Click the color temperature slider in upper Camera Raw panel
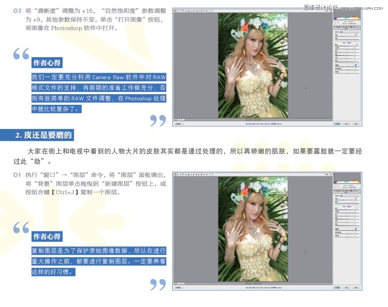 pos(347,36)
